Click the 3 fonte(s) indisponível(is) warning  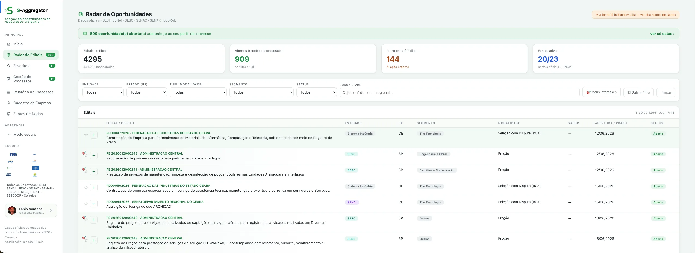[635, 15]
